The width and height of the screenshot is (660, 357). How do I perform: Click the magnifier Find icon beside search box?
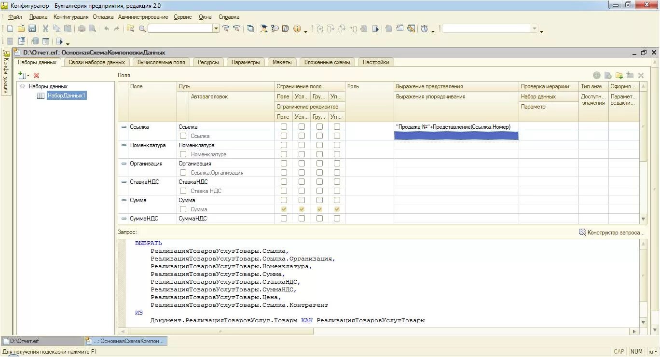pos(142,28)
